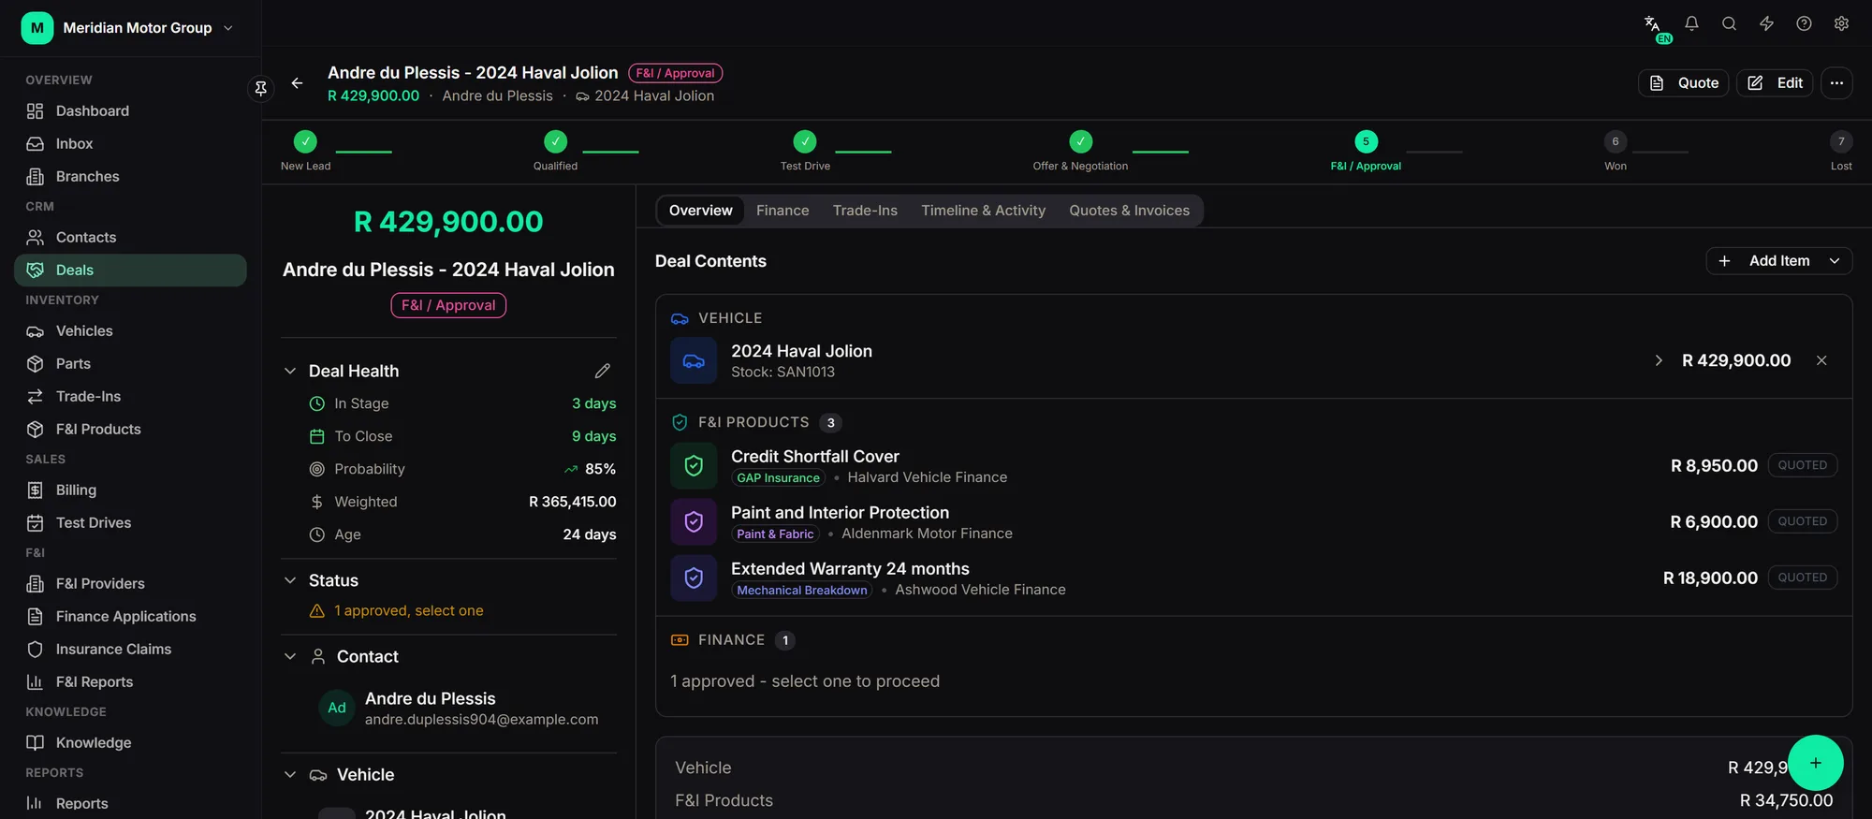
Task: Open the Timeline & Activity tab
Action: [983, 211]
